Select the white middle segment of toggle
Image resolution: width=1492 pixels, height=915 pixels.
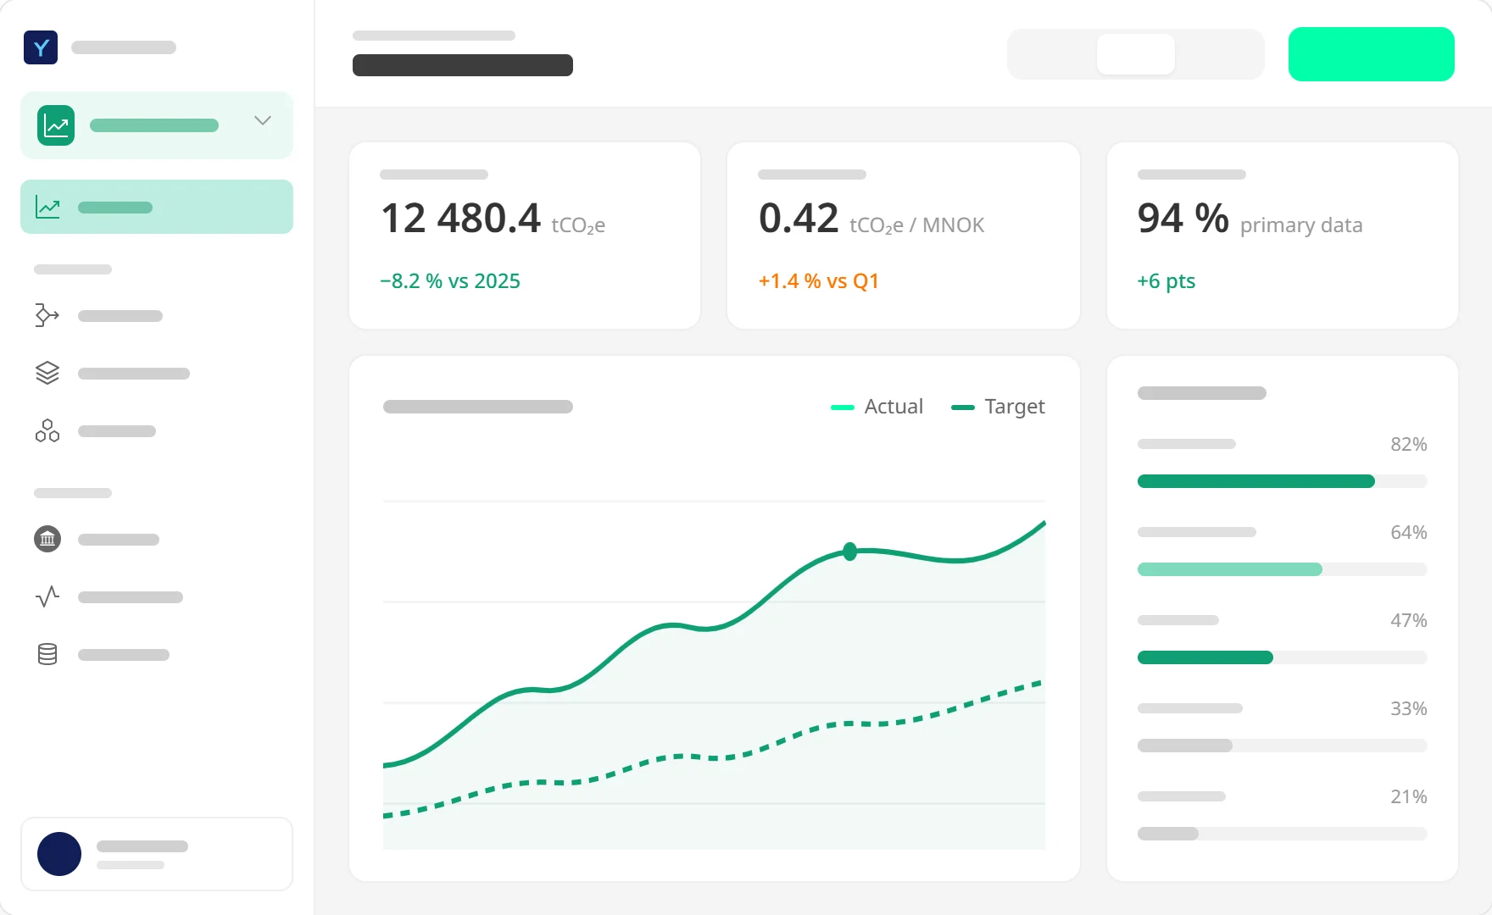1136,54
